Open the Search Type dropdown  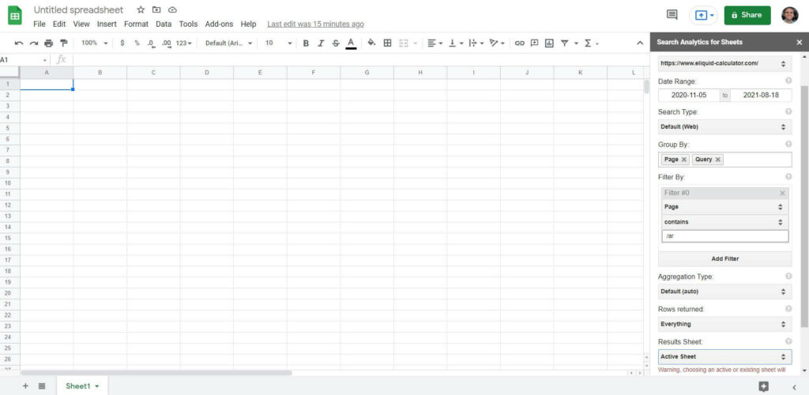[724, 126]
